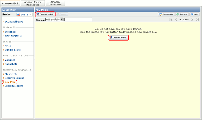
Task: Open AMIs in navigation
Action: pyautogui.click(x=8, y=46)
